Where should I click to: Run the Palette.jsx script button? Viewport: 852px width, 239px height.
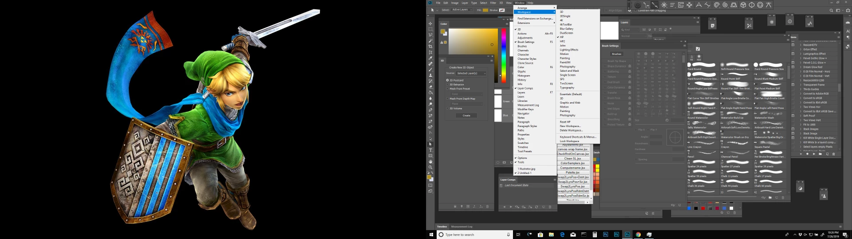coord(573,173)
